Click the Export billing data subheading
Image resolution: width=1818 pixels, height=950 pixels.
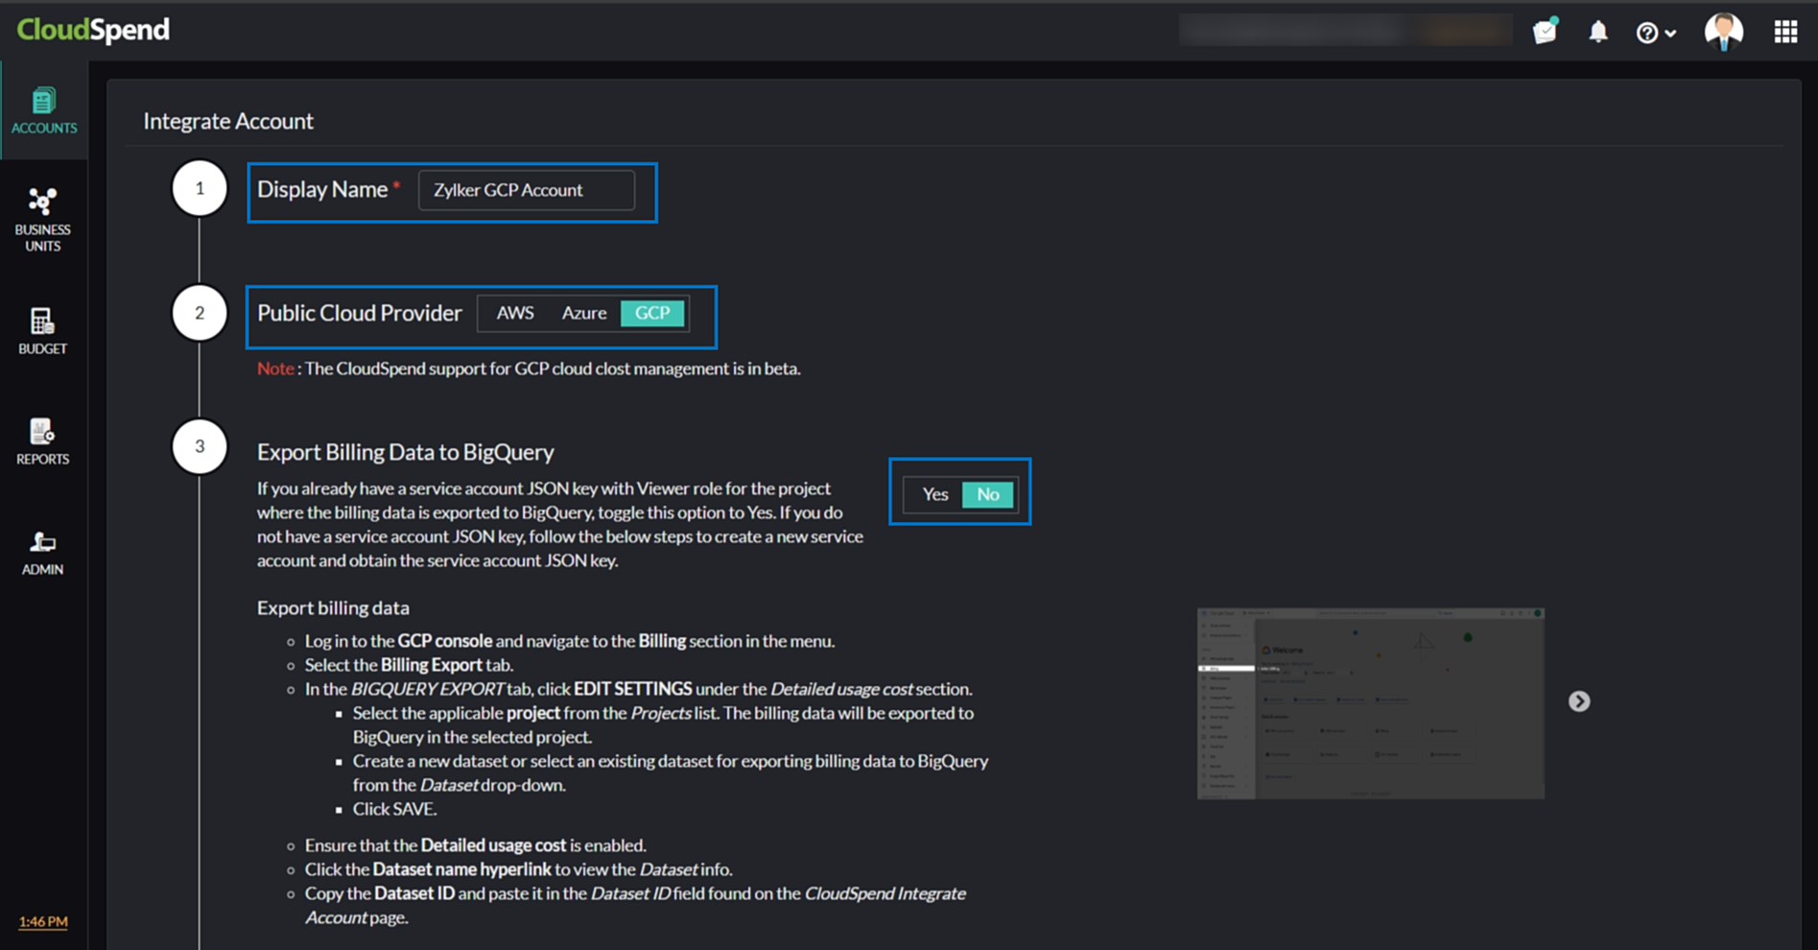[333, 607]
